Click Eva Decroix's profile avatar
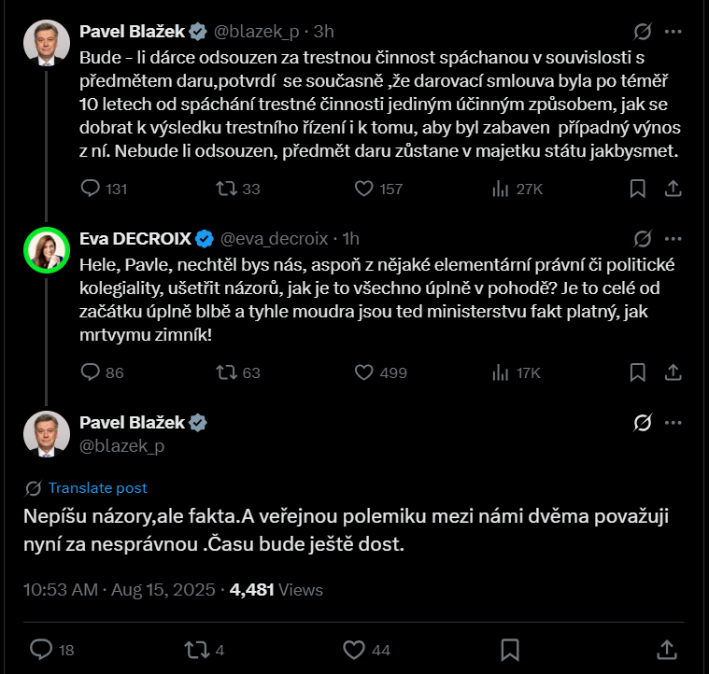 coord(47,250)
